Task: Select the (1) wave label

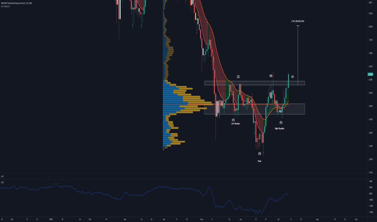Action: click(233, 120)
